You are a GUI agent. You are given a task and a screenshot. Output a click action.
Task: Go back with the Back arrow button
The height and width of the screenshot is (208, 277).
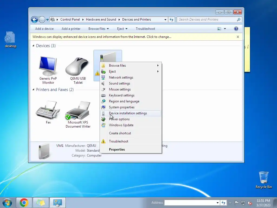[x=34, y=19]
